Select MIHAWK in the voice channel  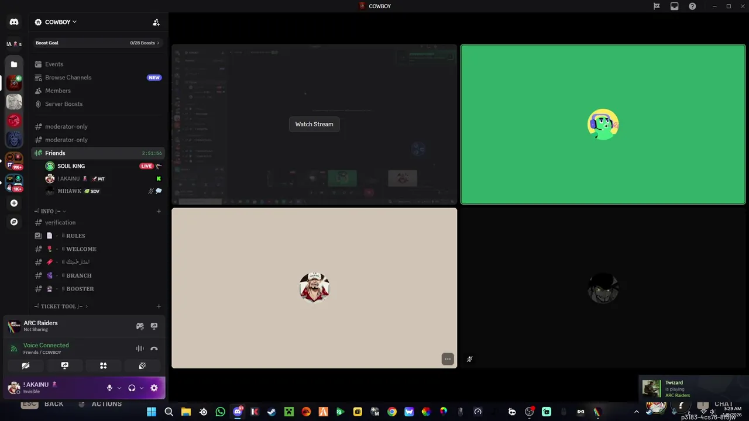[x=69, y=191]
